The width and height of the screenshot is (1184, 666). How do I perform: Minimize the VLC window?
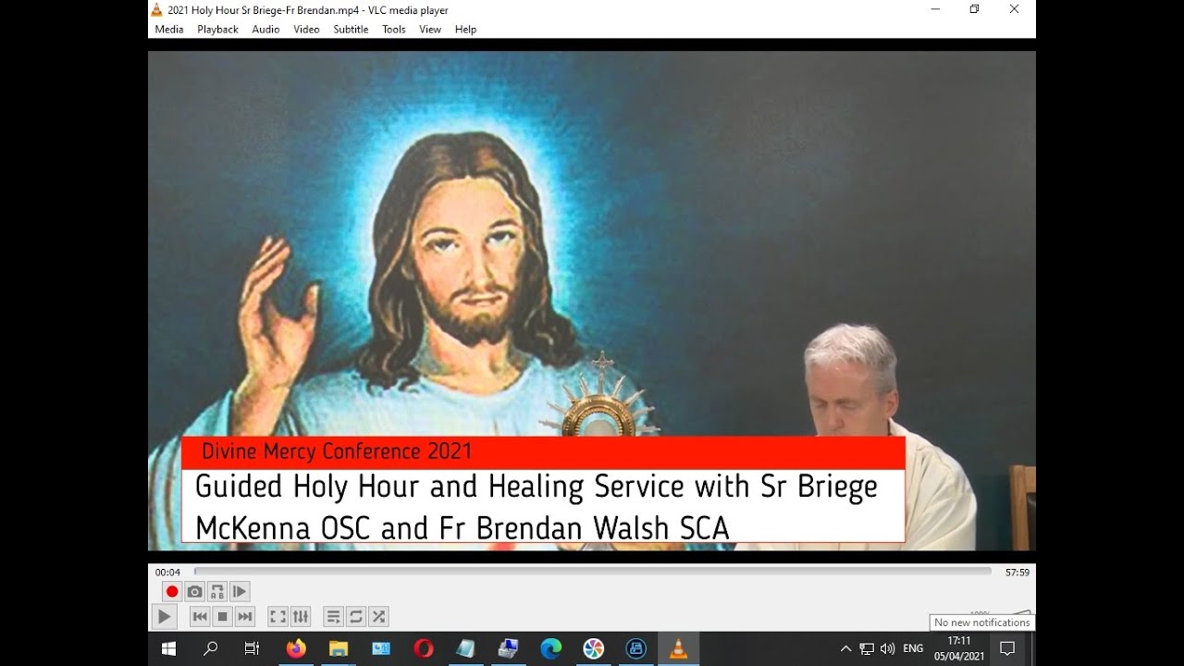(934, 9)
